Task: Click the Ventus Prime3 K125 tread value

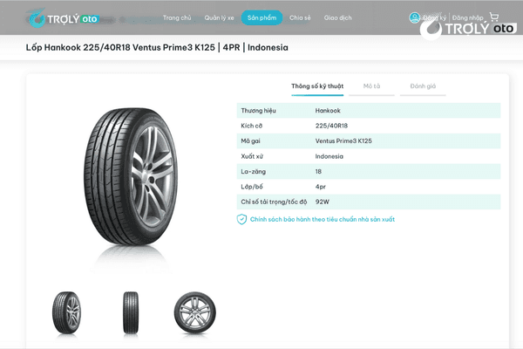Action: [343, 141]
